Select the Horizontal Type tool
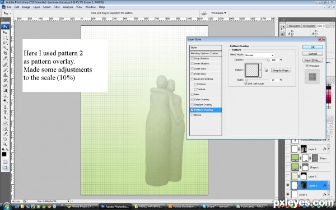336x210 pixels. (5, 113)
